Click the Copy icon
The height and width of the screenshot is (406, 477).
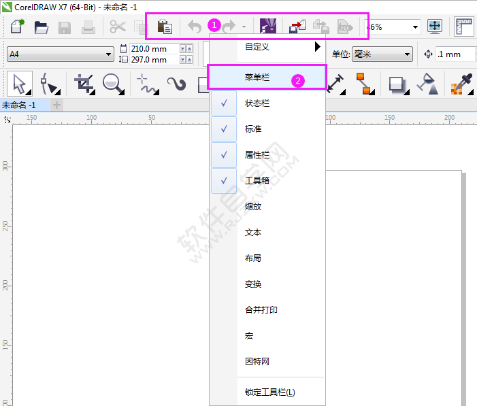point(141,27)
